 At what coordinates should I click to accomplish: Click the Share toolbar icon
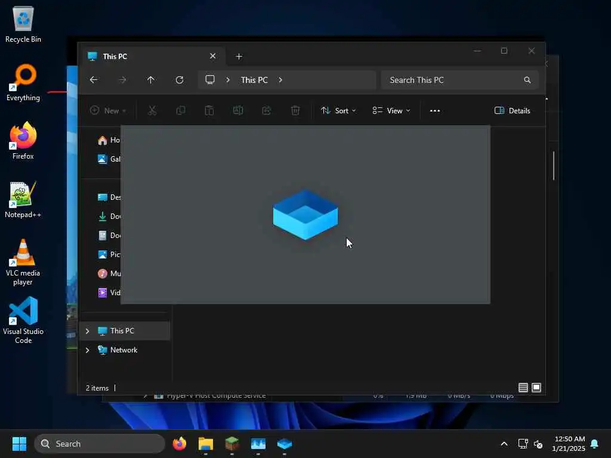point(267,110)
